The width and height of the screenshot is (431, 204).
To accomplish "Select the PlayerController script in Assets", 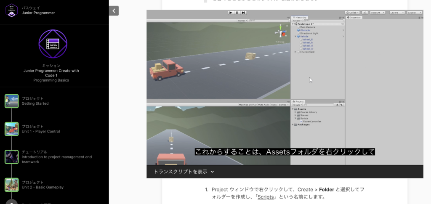I will [x=311, y=122].
